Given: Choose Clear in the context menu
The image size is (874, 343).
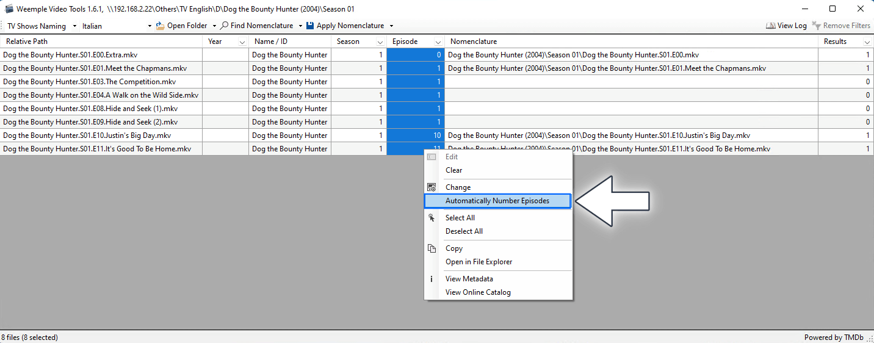Looking at the screenshot, I should (454, 170).
